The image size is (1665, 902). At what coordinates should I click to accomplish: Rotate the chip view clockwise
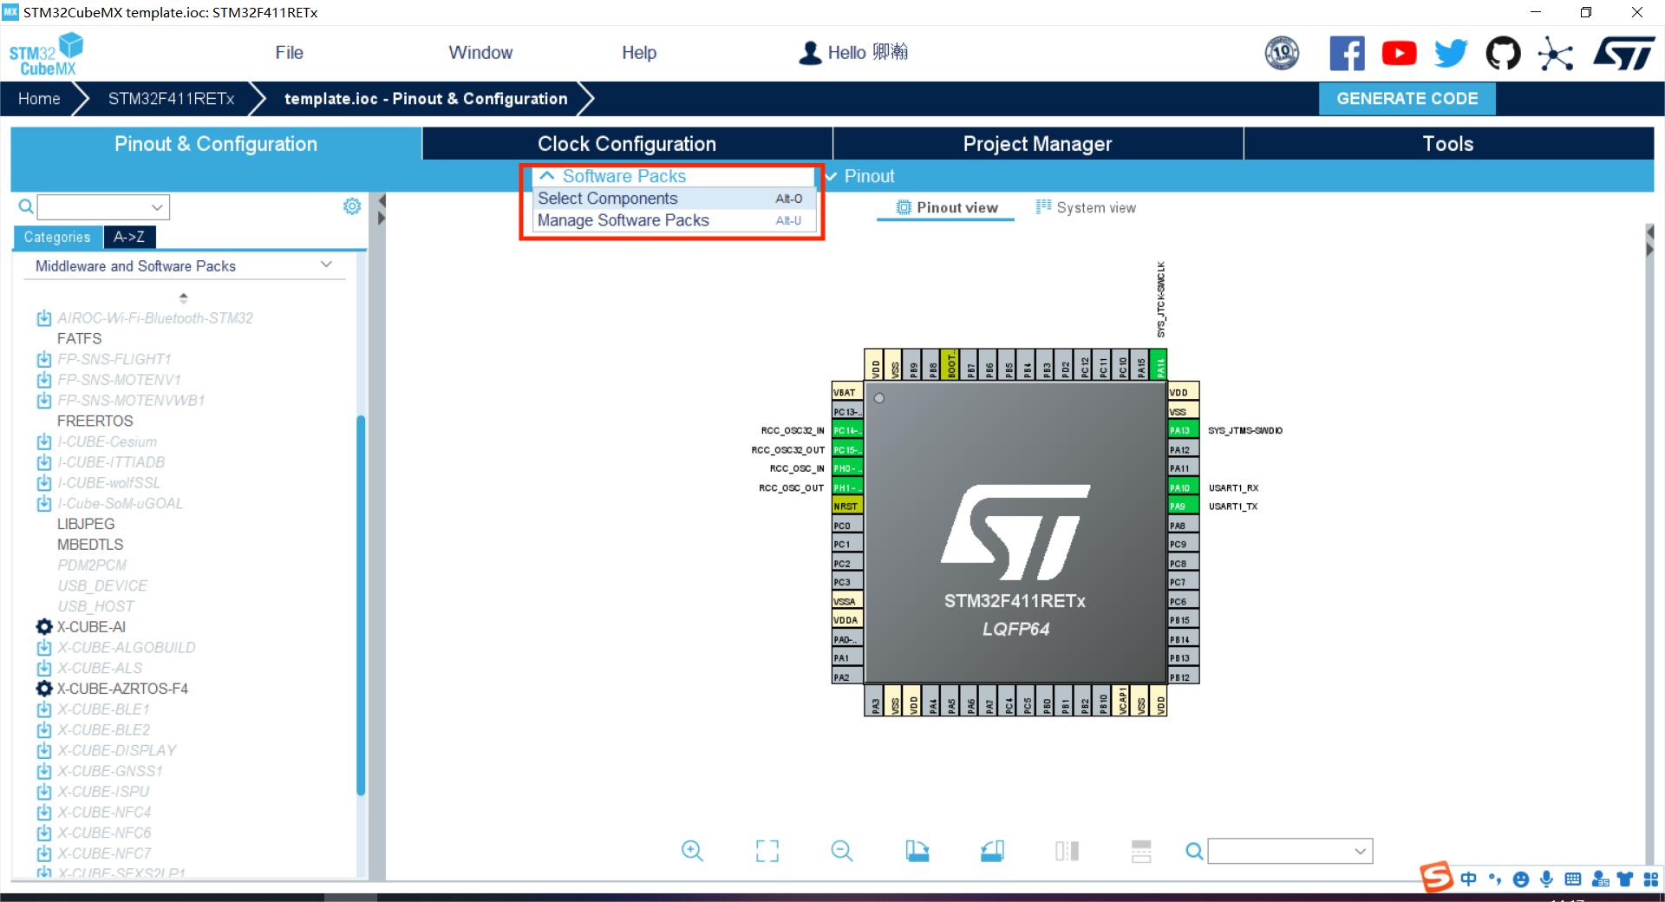pyautogui.click(x=917, y=851)
